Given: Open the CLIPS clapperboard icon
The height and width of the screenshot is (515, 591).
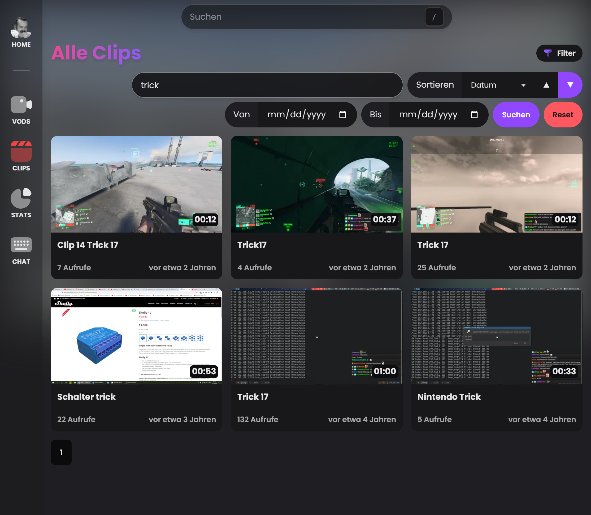Looking at the screenshot, I should pyautogui.click(x=21, y=152).
